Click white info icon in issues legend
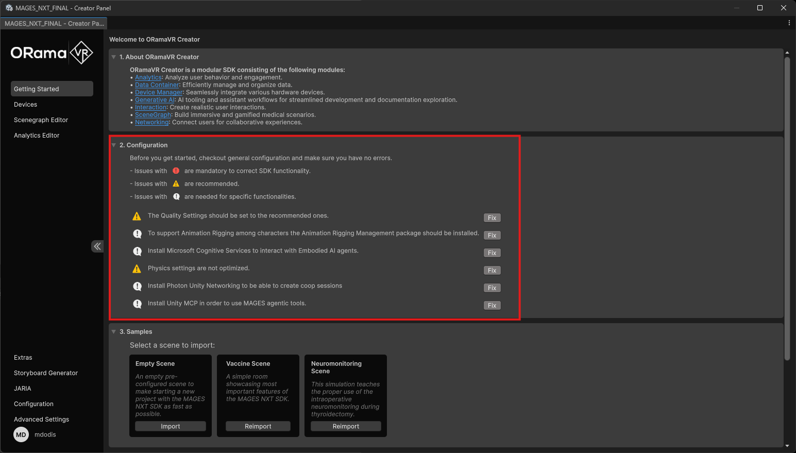Screen dimensions: 796x453 click(176, 196)
